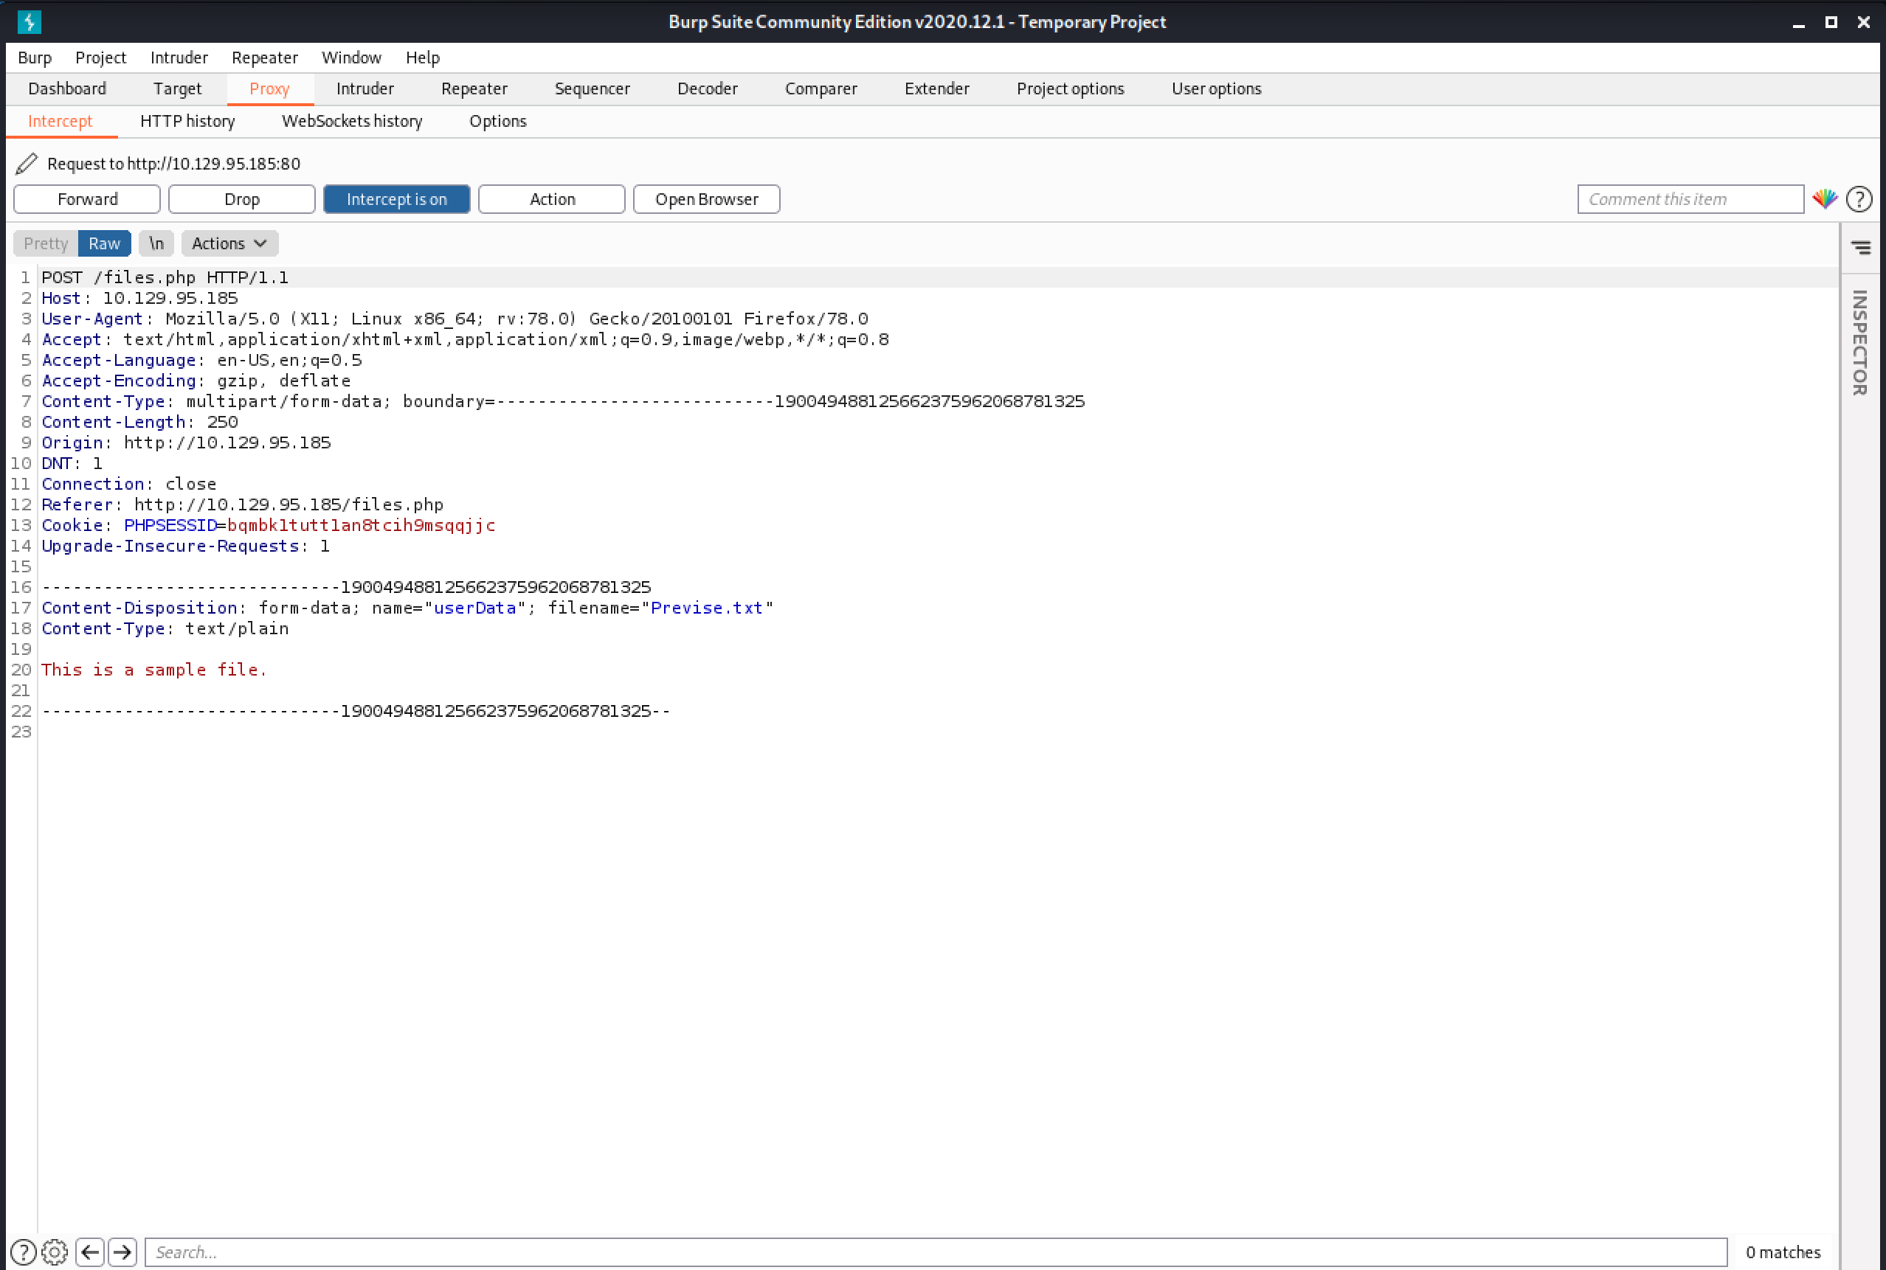
Task: Close the Burp Suite window
Action: pos(1863,23)
